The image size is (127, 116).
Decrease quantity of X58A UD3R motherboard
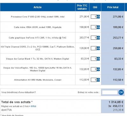click(98, 28)
